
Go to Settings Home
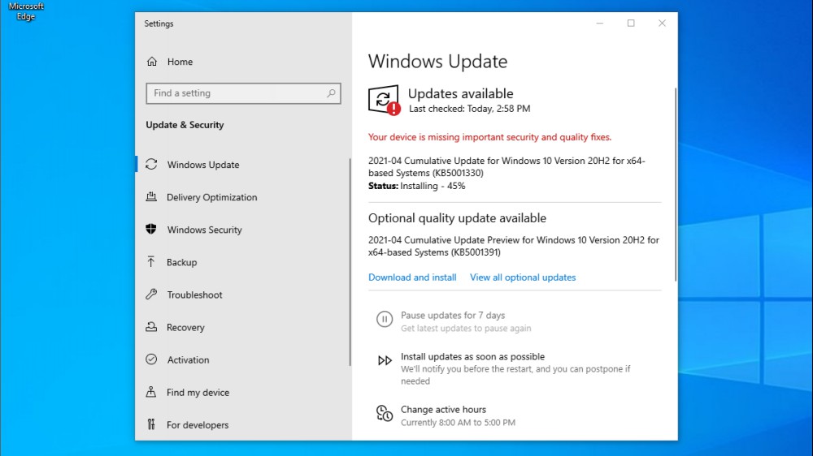pos(180,62)
